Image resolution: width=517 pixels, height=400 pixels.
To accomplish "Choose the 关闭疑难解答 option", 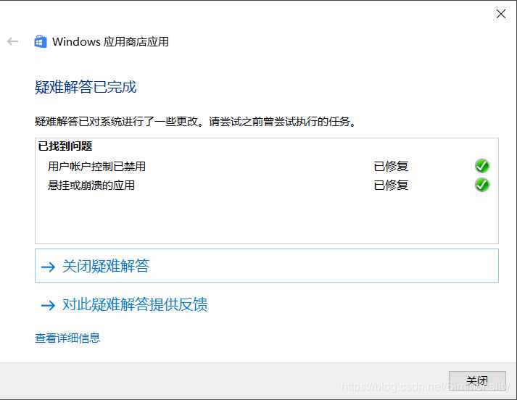I will tap(106, 266).
